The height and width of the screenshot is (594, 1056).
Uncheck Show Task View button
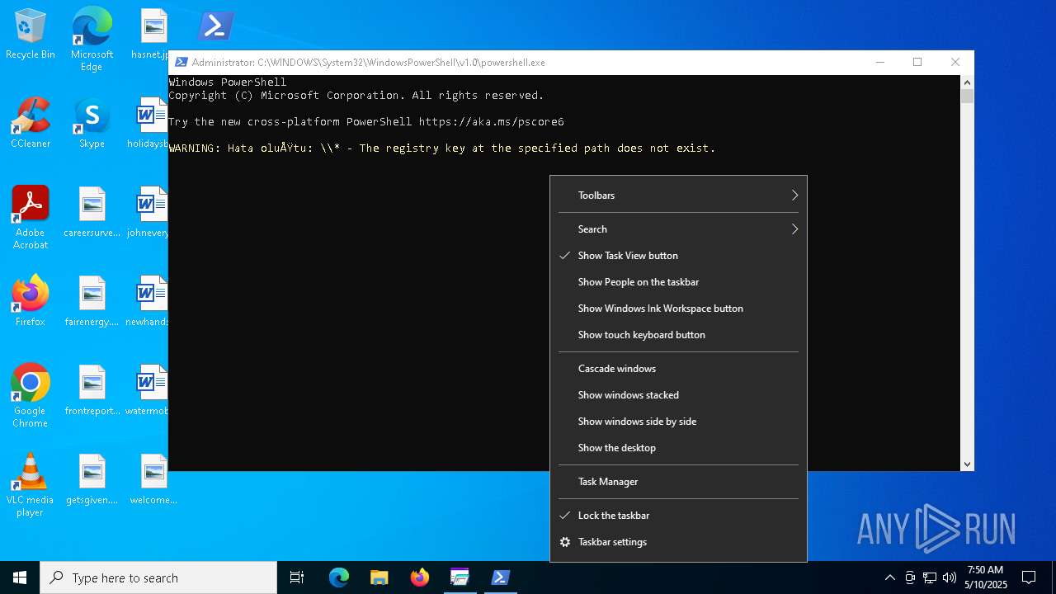(678, 256)
